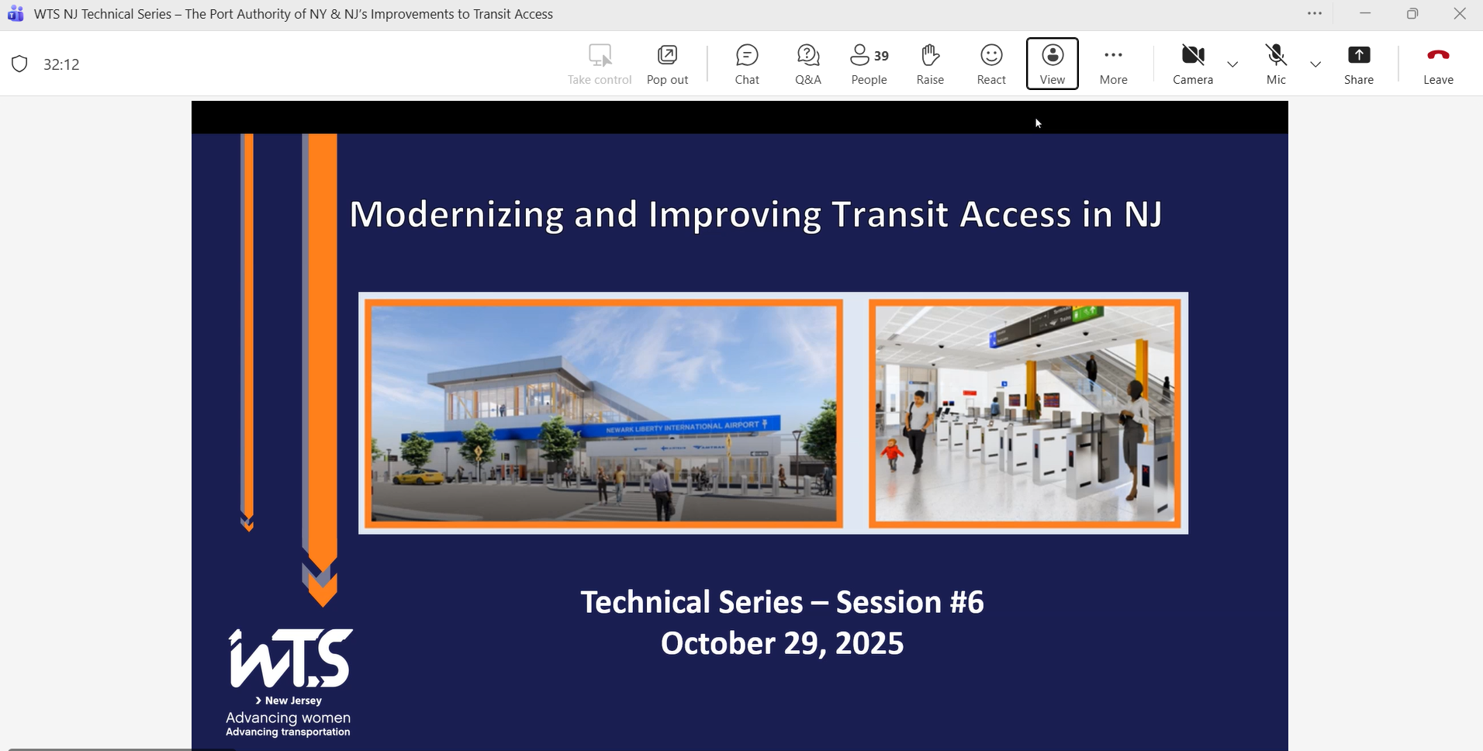The image size is (1483, 751).
Task: Click the Newark Airport station rendering
Action: (x=603, y=413)
